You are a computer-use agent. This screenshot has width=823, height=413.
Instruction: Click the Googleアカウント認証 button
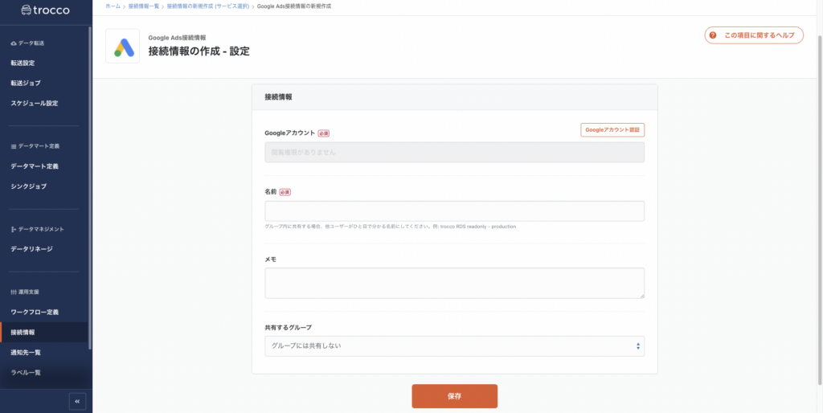pos(612,129)
